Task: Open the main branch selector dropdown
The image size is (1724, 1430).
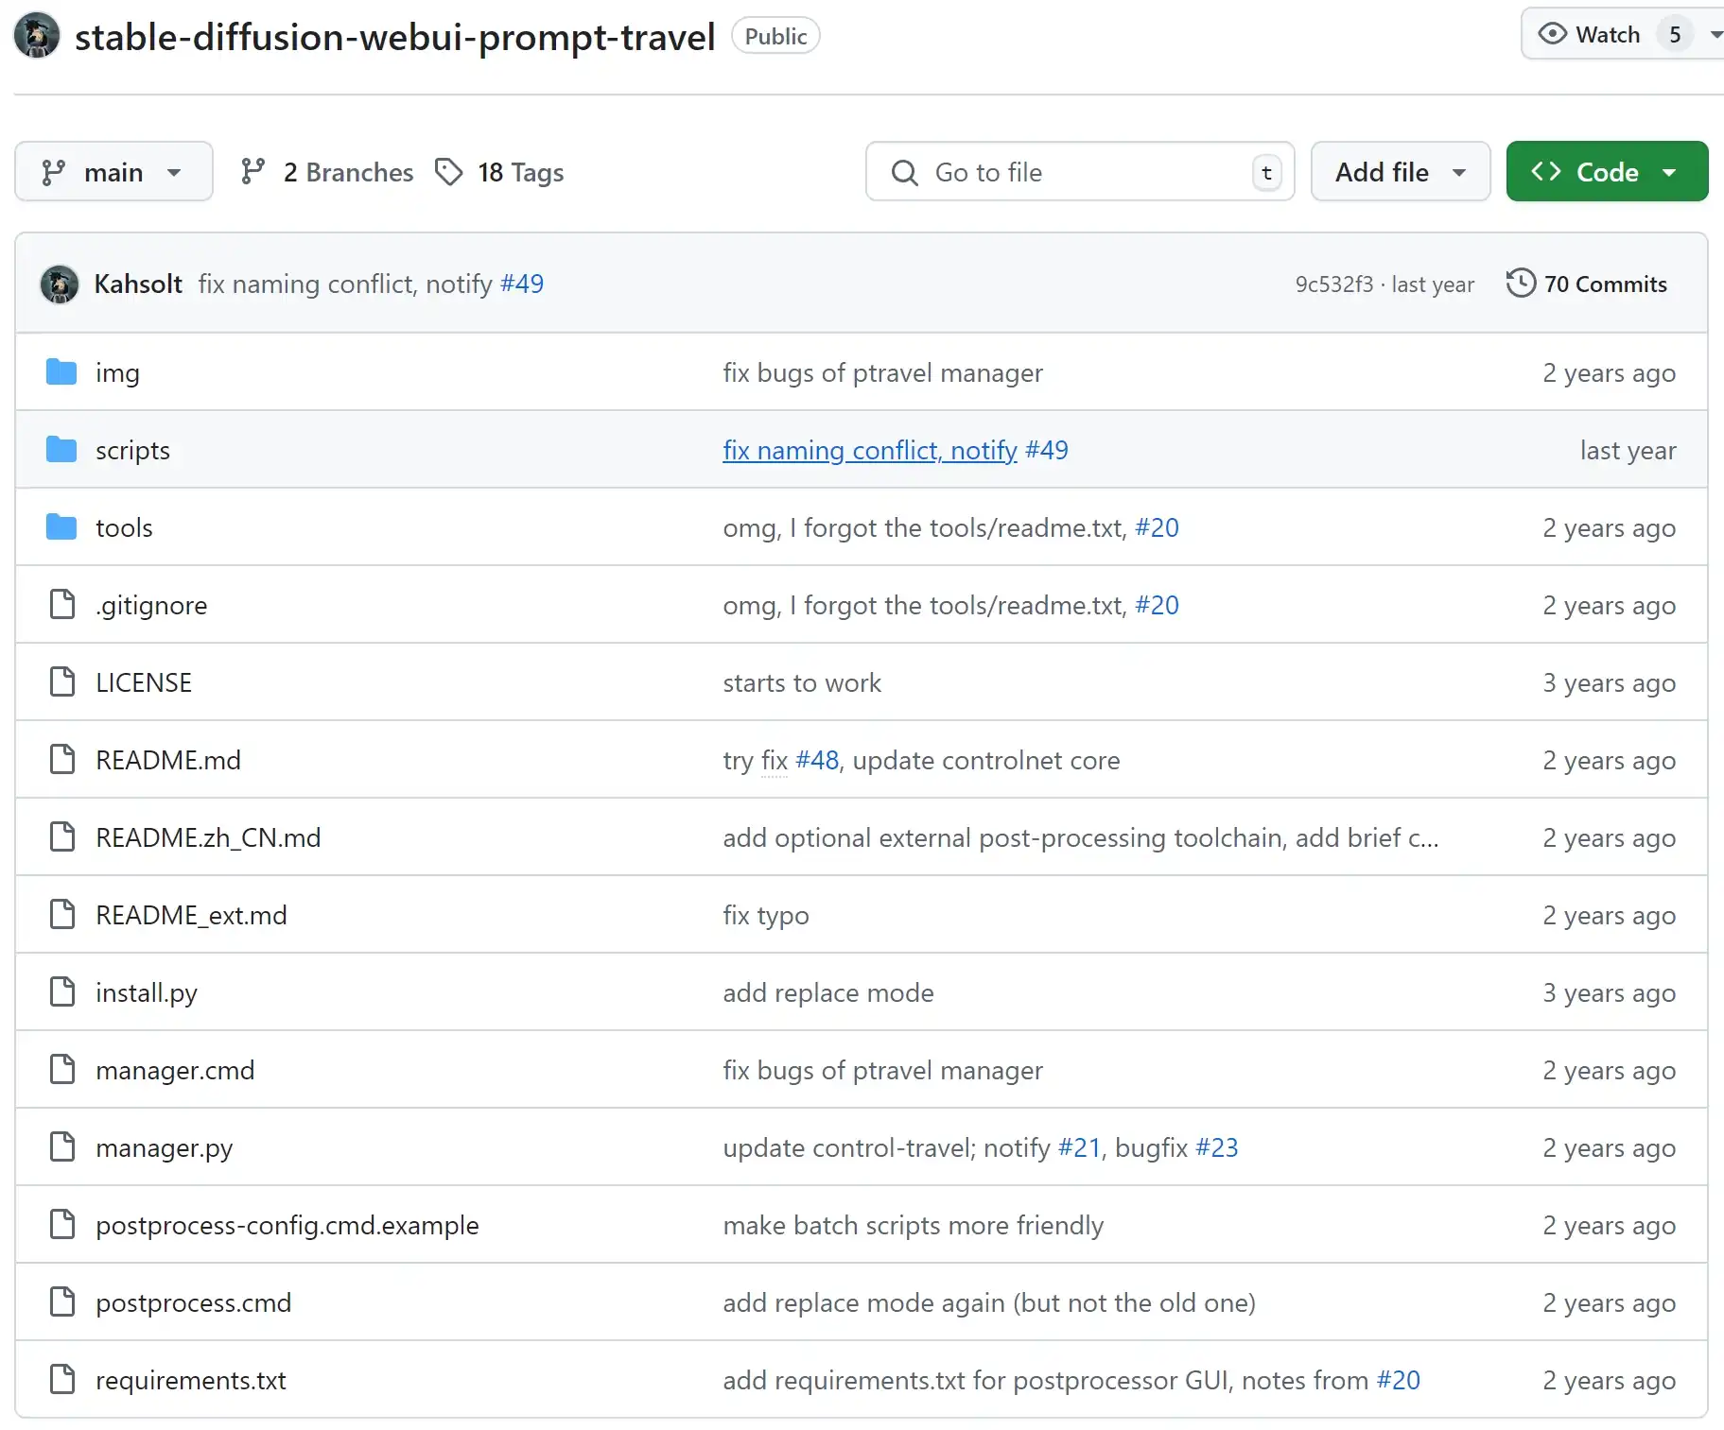Action: pos(113,172)
